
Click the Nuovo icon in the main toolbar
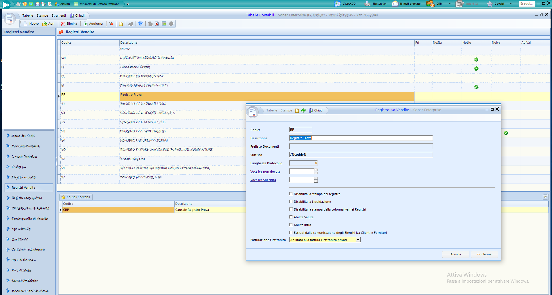coord(26,24)
